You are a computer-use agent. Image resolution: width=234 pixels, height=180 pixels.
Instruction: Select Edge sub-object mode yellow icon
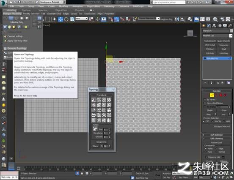(212, 95)
